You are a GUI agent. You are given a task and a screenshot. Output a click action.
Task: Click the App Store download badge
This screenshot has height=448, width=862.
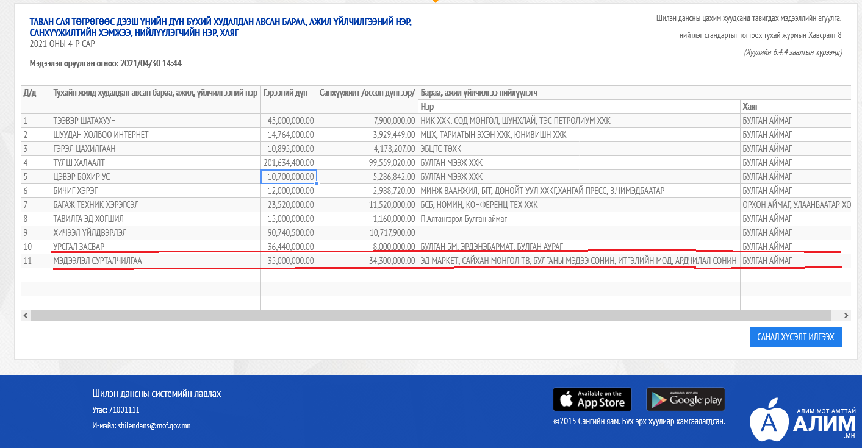point(592,399)
